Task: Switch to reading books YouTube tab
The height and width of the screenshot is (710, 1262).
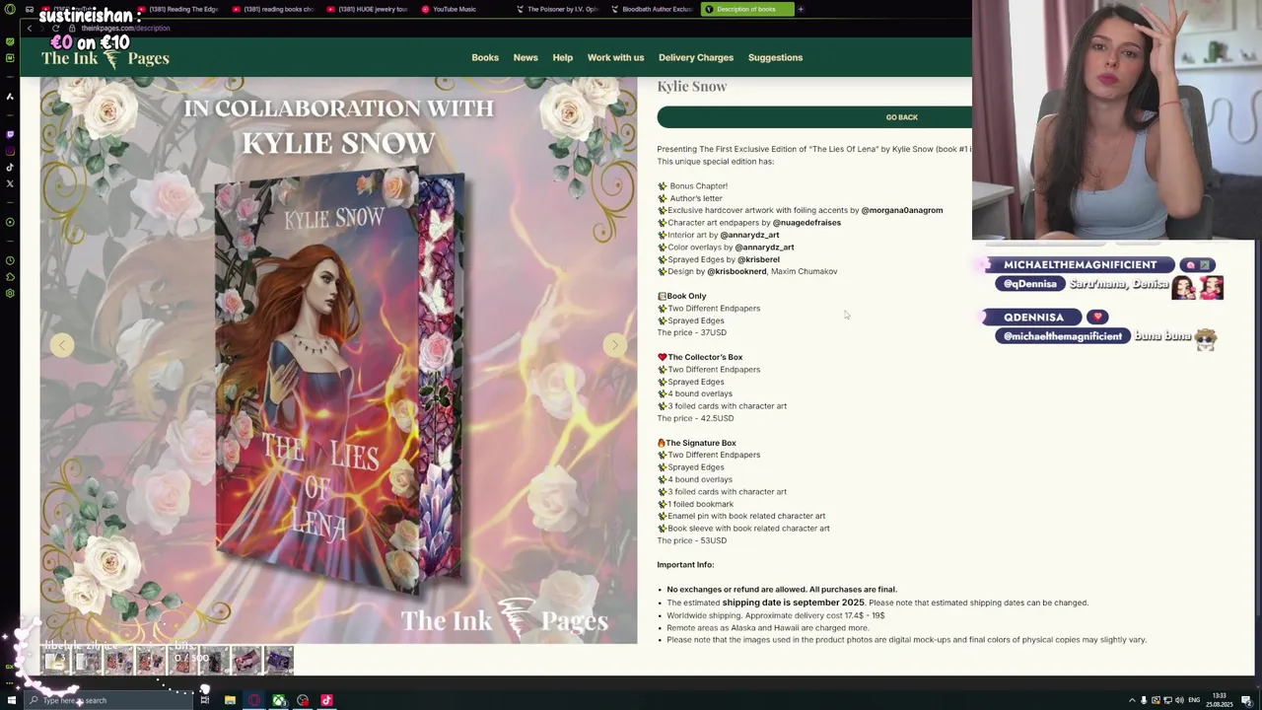Action: tap(273, 9)
